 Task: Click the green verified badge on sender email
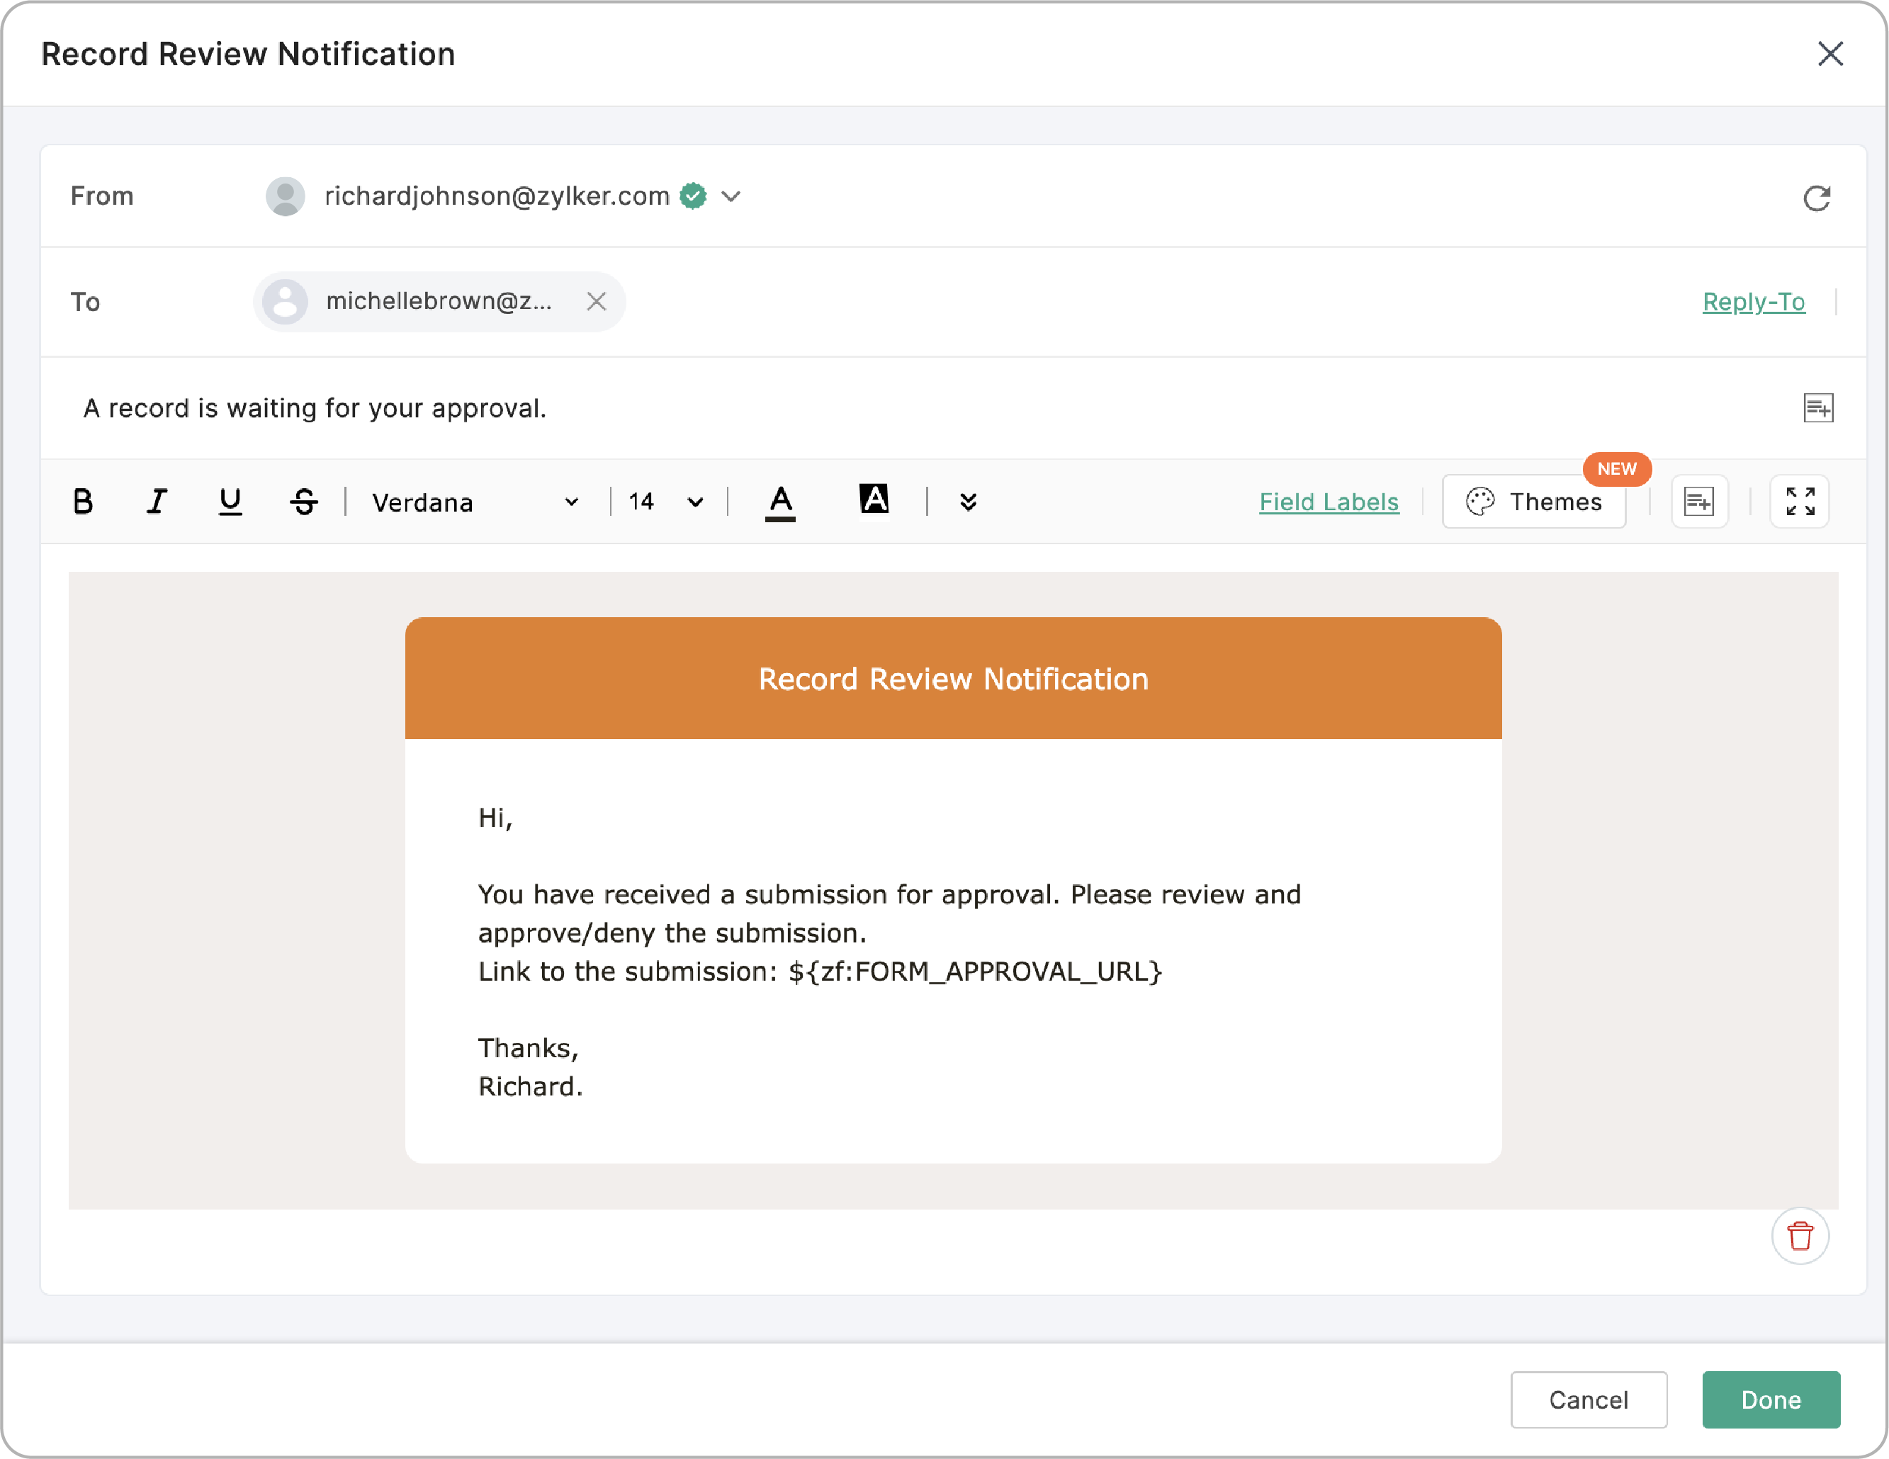pos(693,196)
